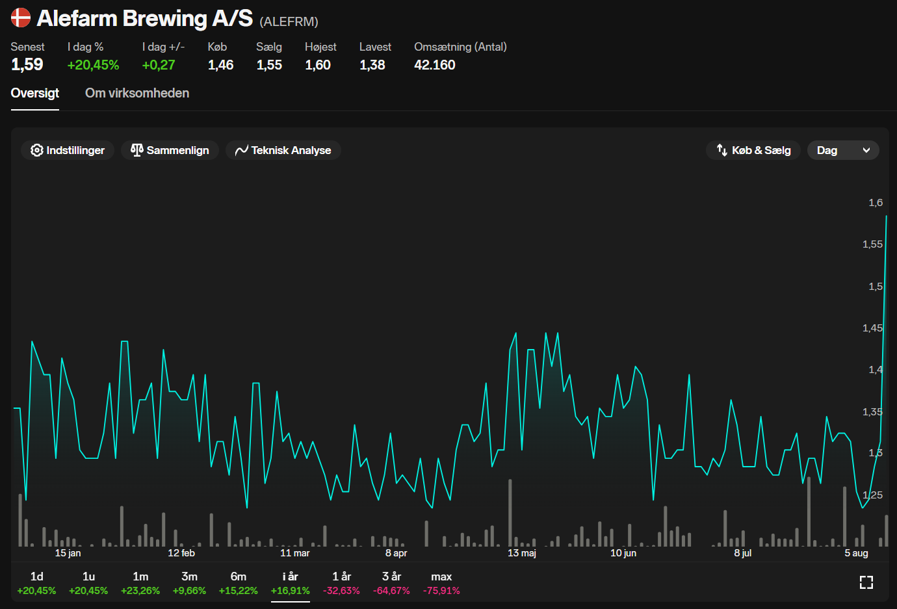Click the 8 jul date axis label
897x609 pixels.
(x=743, y=553)
